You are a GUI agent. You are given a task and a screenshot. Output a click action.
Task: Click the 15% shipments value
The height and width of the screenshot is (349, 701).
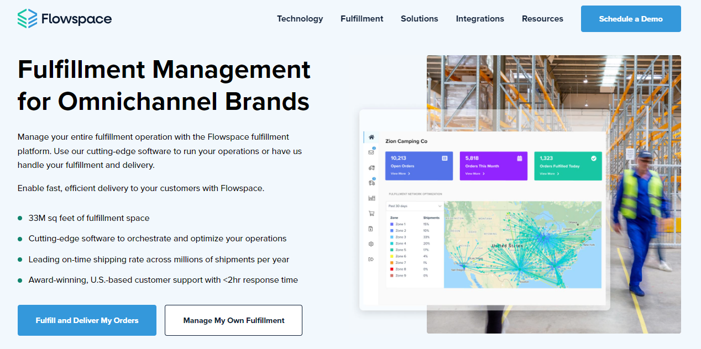426,224
